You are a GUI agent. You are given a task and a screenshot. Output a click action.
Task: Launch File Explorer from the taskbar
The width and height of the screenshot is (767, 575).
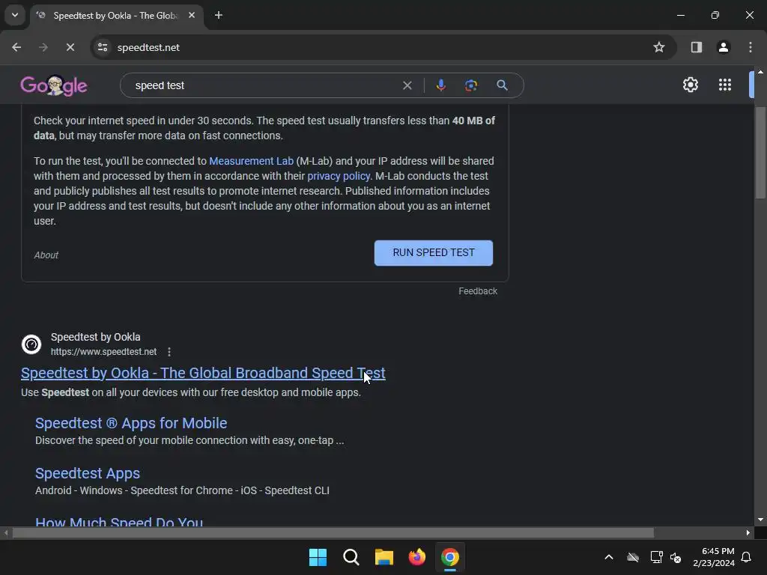(x=384, y=557)
